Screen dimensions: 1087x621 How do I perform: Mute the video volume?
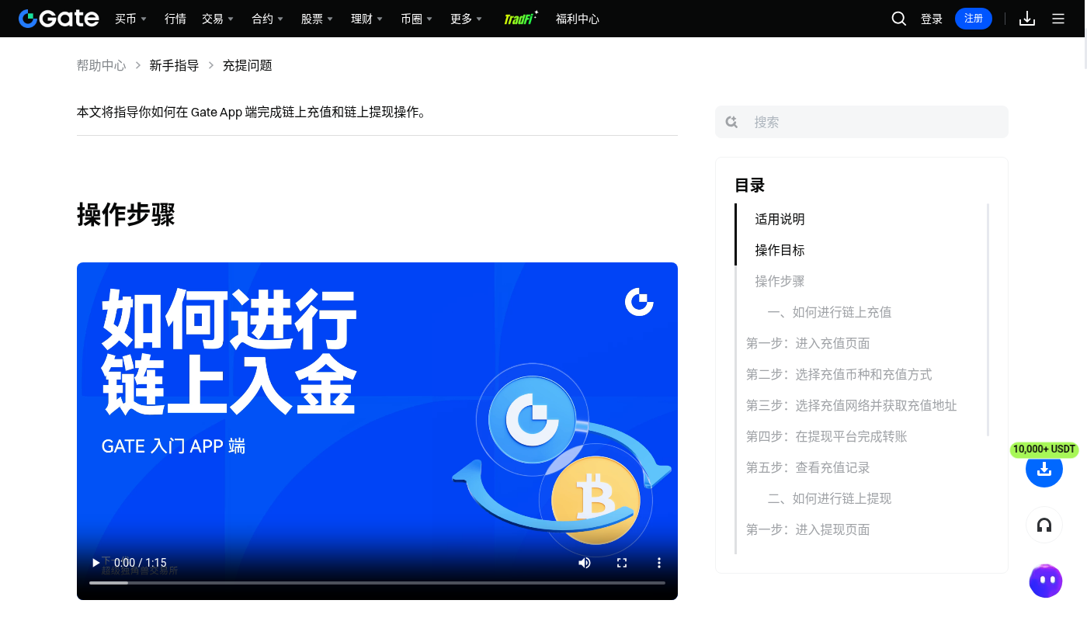(585, 563)
